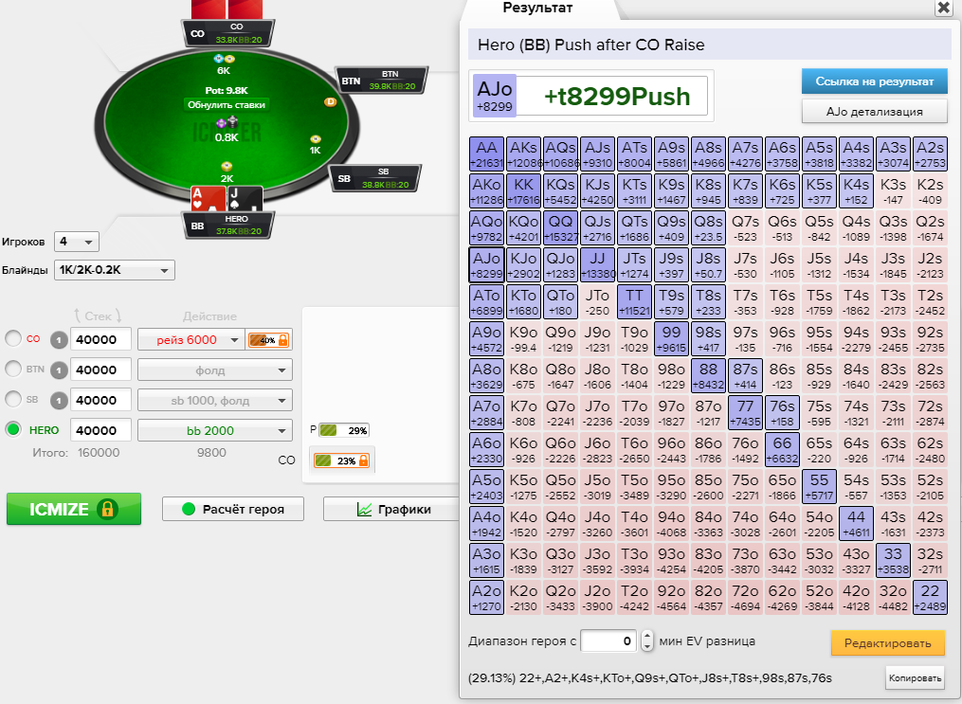Click Ссылка на результат button

point(874,81)
